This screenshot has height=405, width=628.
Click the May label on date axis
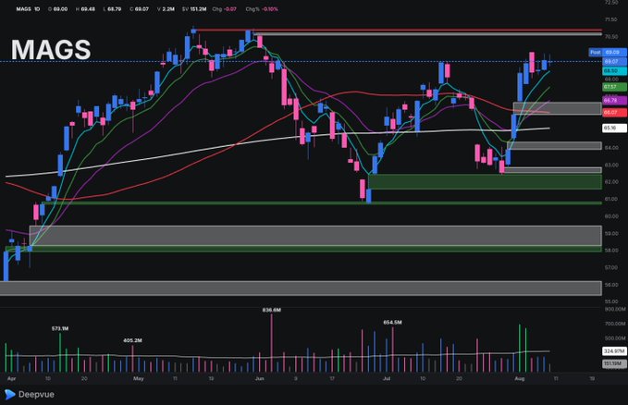[x=139, y=378]
